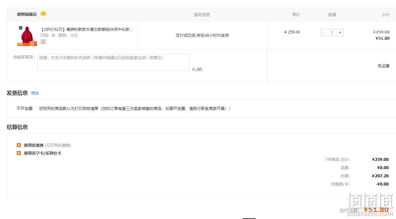The image size is (396, 219).
Task: Click the 给卖家留言 message textbox
Action: (113, 62)
